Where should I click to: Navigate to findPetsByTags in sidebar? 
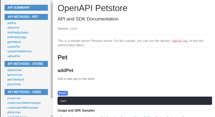point(17,37)
